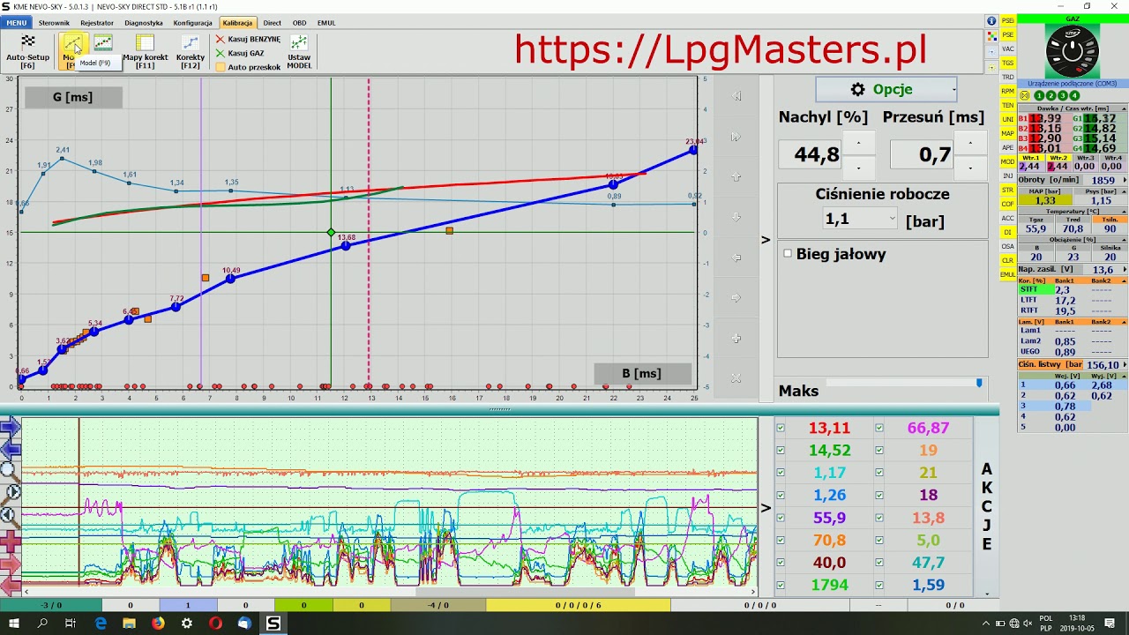
Task: Click the pink left arrow recorder icon
Action: pyautogui.click(x=10, y=585)
